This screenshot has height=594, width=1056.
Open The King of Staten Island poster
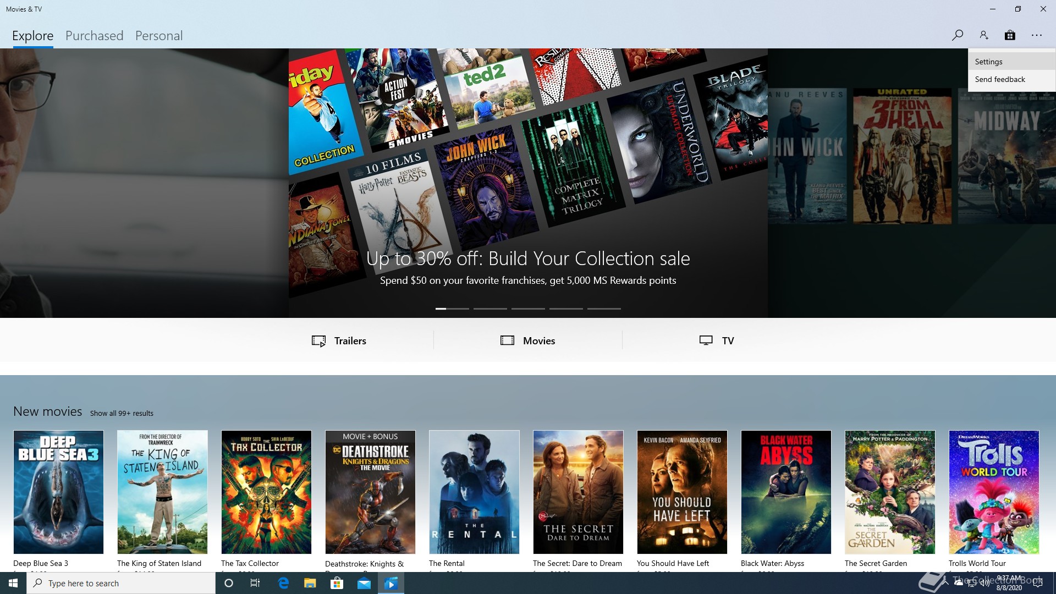pyautogui.click(x=162, y=492)
